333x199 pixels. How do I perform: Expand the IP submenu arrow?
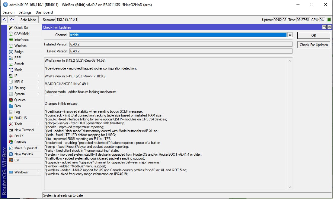pos(38,76)
